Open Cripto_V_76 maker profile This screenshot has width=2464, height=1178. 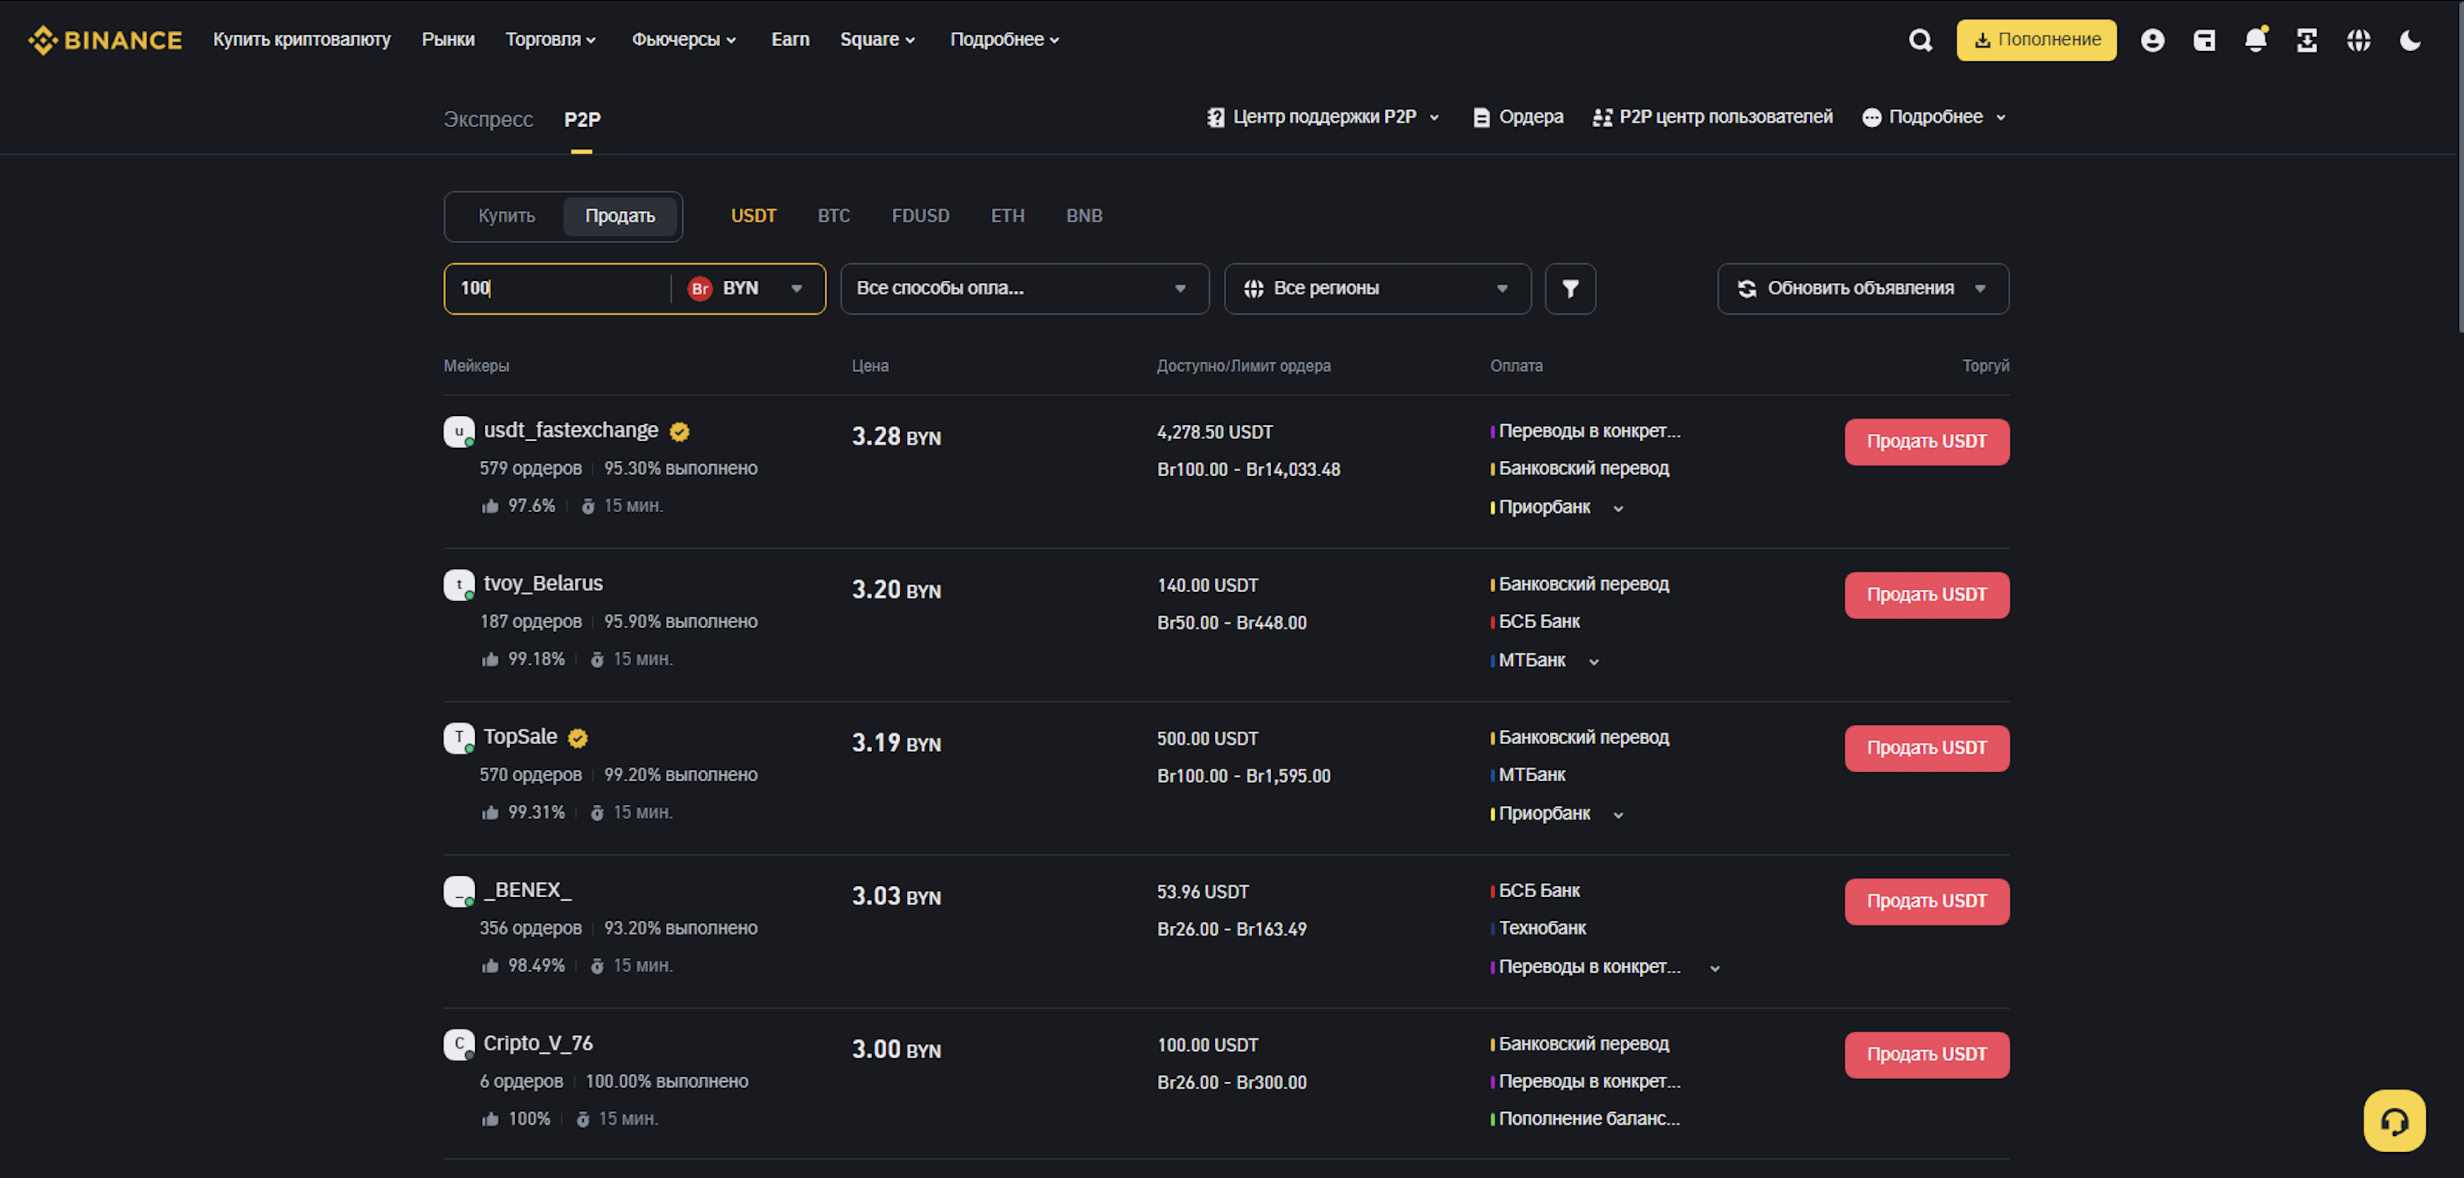pos(537,1043)
